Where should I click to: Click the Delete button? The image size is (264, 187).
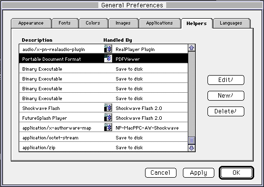pos(226,111)
